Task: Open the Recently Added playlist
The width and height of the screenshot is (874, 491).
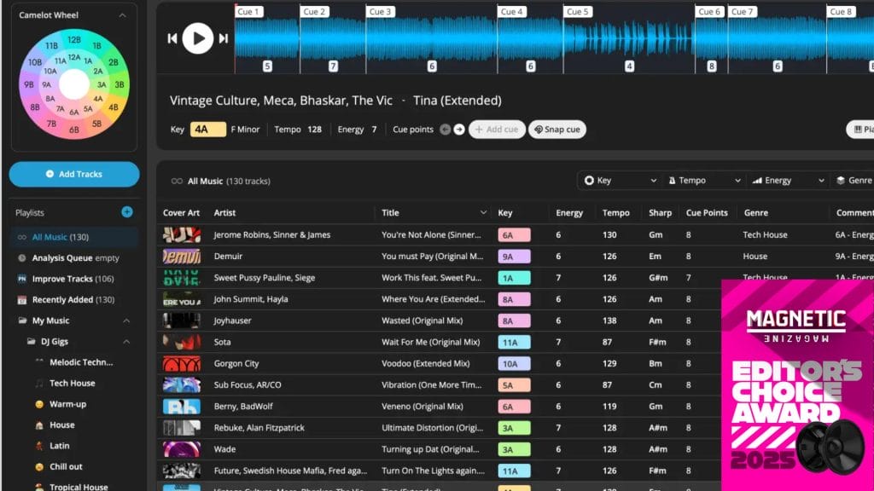Action: 73,300
